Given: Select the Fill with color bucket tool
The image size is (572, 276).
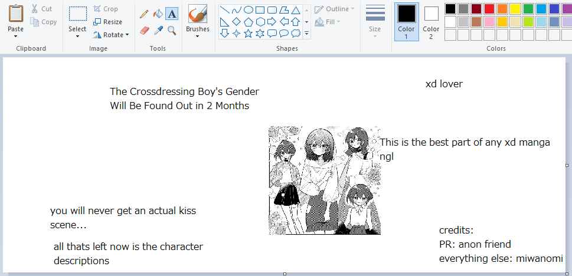Looking at the screenshot, I should click(x=158, y=14).
